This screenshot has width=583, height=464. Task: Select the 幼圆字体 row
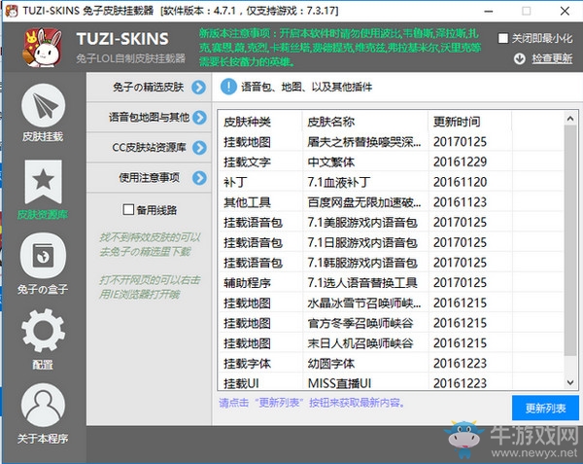click(392, 363)
